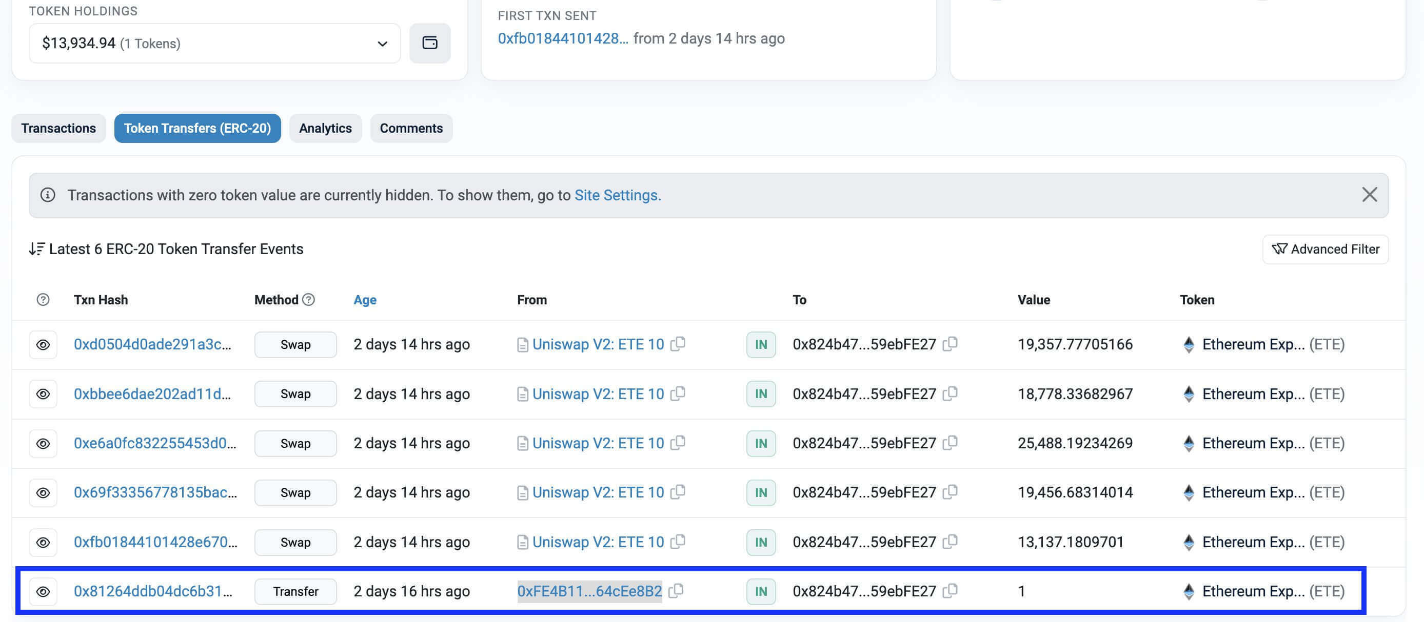Copy To address in the Transfer row
Screen dimensions: 1424x622
tap(950, 591)
